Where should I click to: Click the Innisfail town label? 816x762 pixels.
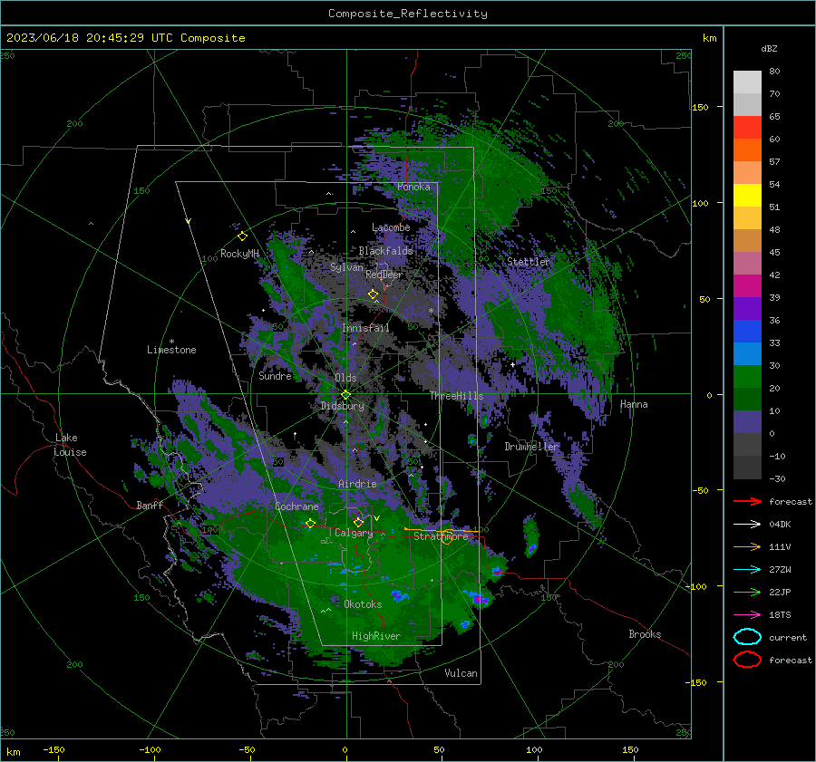(x=365, y=328)
